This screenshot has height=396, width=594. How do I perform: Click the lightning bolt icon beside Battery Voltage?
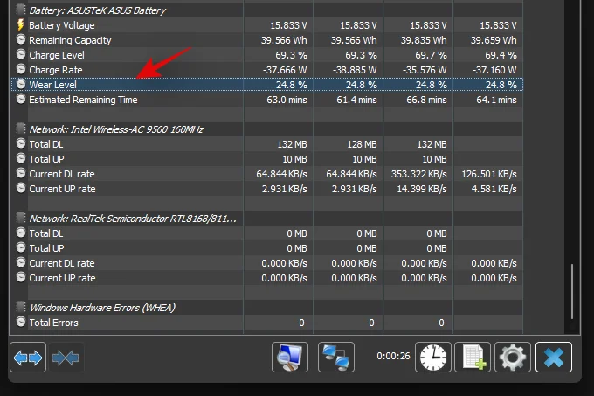pyautogui.click(x=21, y=25)
